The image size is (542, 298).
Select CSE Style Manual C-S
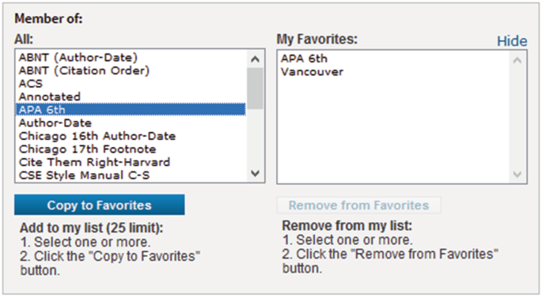click(131, 175)
